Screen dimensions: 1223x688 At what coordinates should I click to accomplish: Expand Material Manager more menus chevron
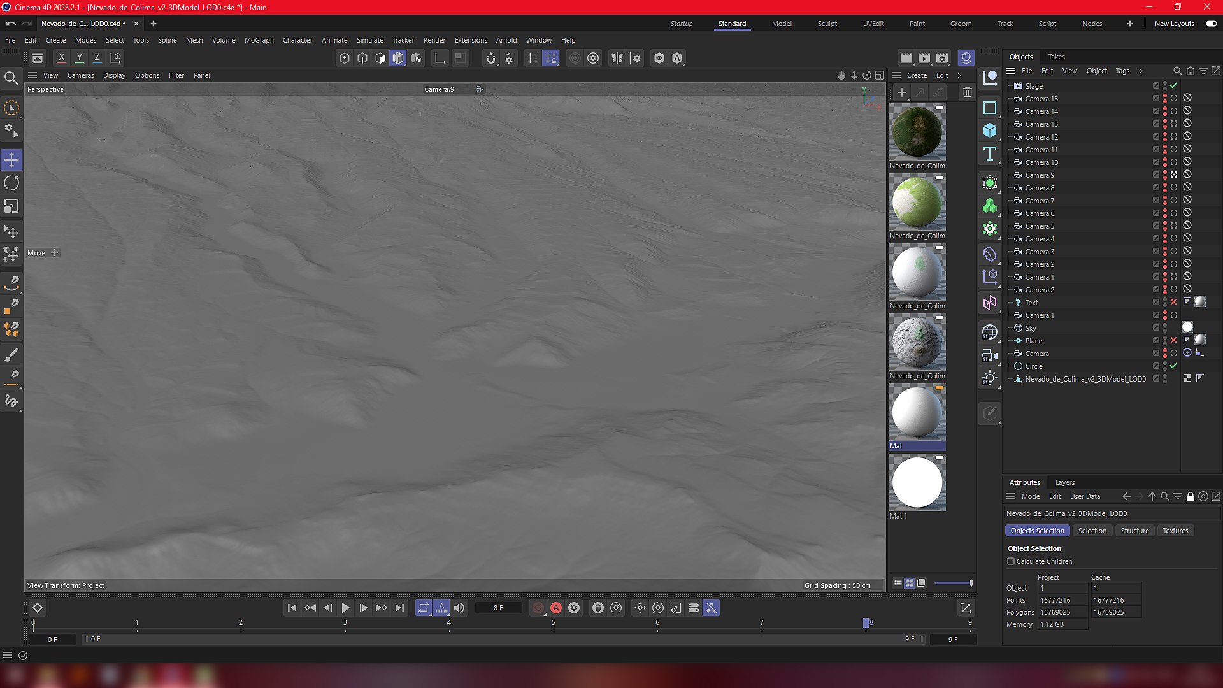coord(959,75)
